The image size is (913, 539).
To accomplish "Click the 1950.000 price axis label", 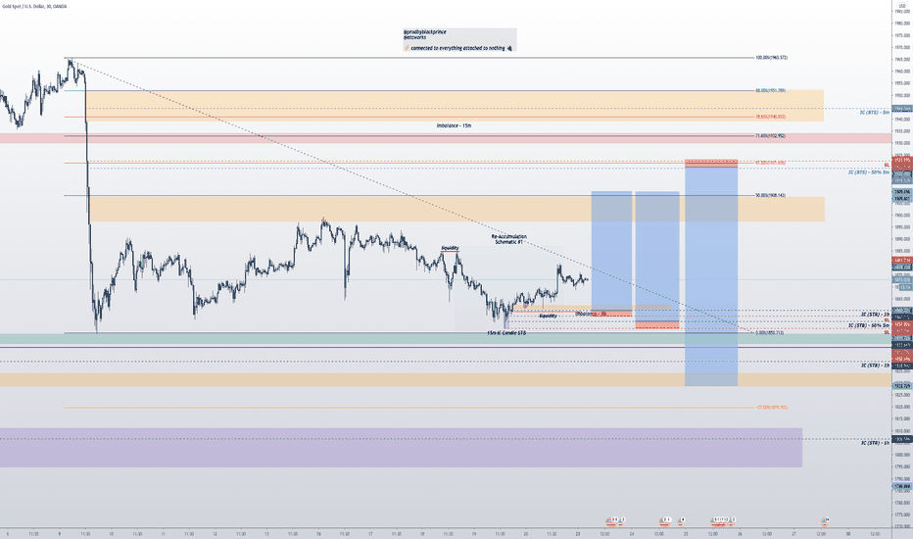I will pyautogui.click(x=902, y=96).
